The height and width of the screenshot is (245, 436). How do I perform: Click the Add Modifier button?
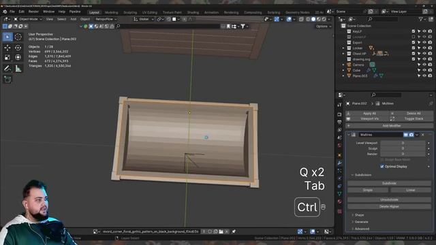pyautogui.click(x=389, y=125)
